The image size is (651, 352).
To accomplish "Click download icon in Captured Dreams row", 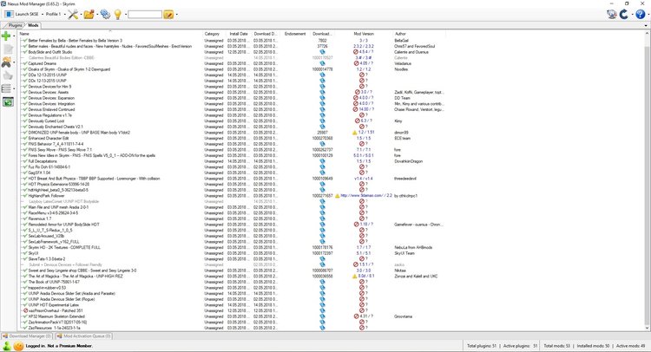I will tap(322, 63).
